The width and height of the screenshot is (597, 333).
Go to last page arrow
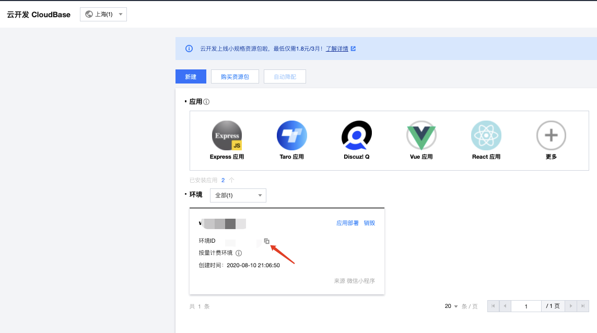583,306
